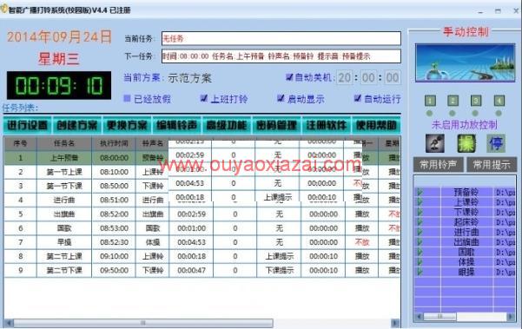Image resolution: width=522 pixels, height=329 pixels.
Task: Click the shutdown seconds field at far right
Action: (x=393, y=78)
